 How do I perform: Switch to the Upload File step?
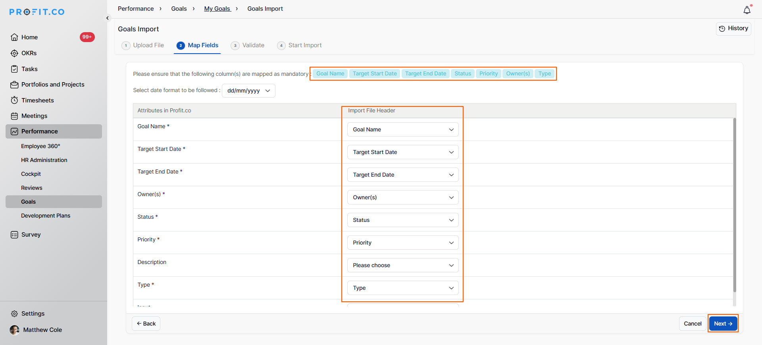point(143,45)
